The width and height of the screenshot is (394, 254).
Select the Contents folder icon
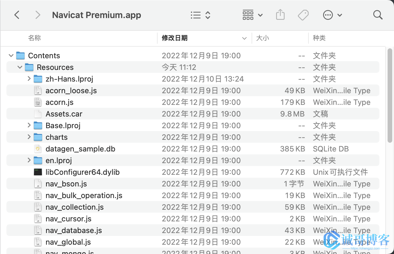[20, 55]
